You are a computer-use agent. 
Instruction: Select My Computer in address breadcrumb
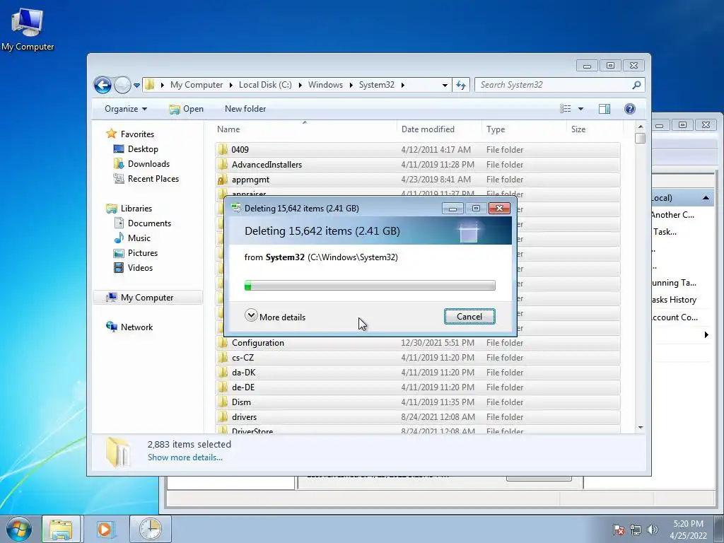[x=197, y=85]
